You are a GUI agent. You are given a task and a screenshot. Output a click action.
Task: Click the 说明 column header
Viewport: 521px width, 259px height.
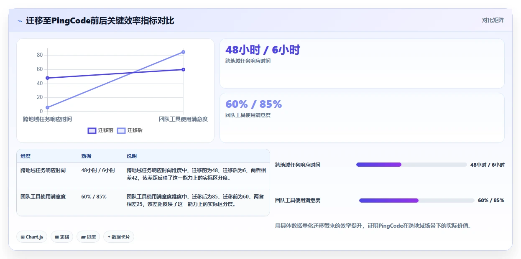(x=132, y=156)
